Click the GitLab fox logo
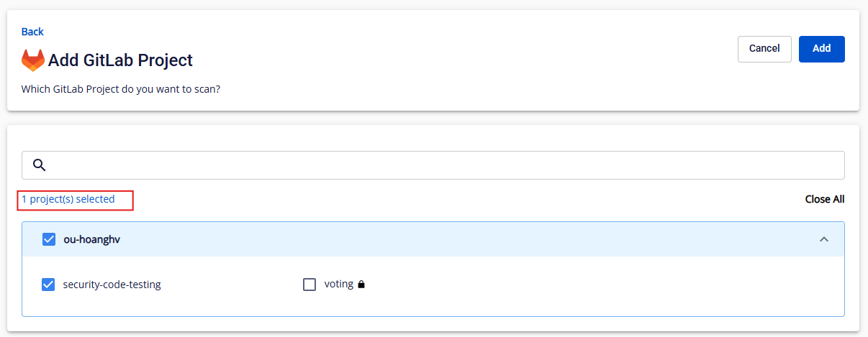 click(x=32, y=60)
